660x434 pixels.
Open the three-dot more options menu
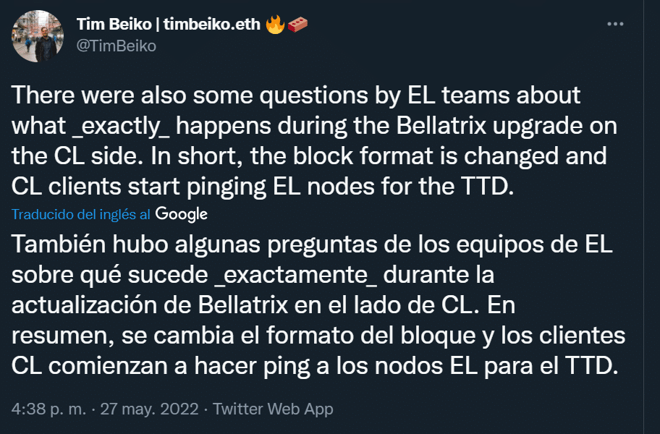[615, 24]
